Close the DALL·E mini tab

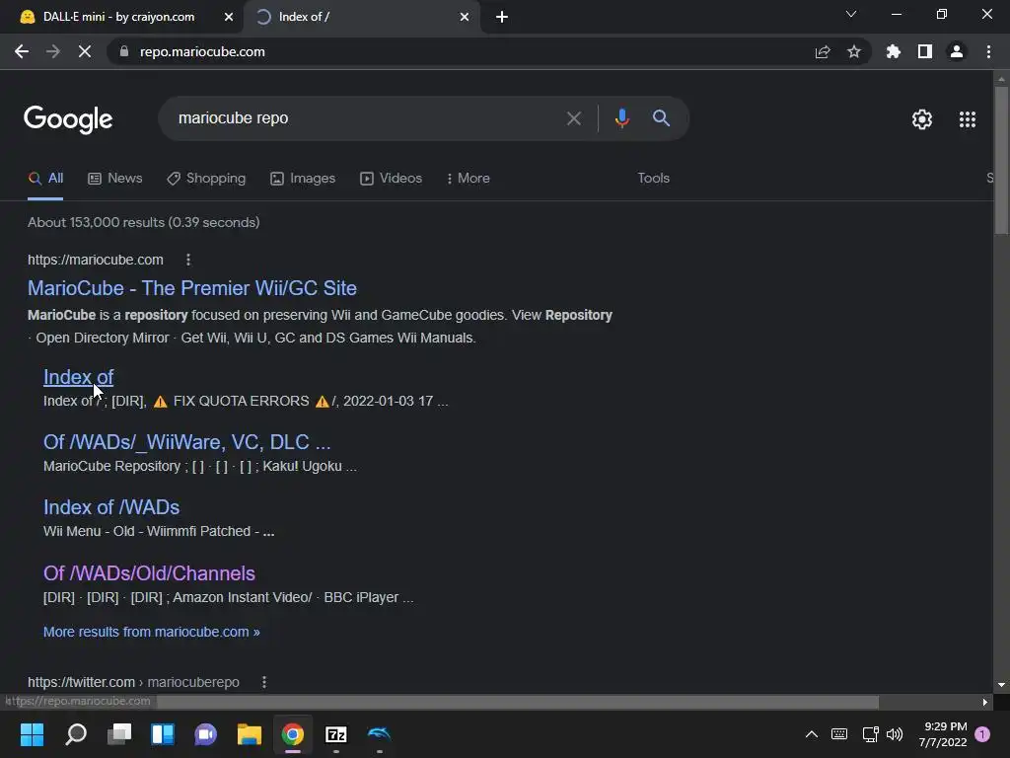(229, 17)
